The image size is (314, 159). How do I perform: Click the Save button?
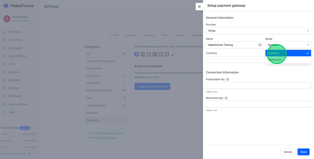[303, 152]
